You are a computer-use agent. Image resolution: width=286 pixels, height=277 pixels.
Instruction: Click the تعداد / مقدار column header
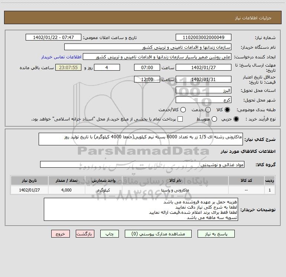pos(66,180)
